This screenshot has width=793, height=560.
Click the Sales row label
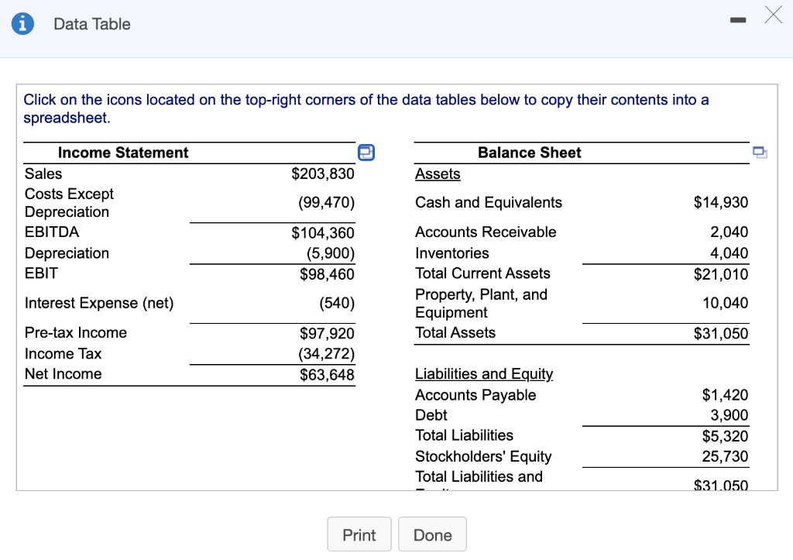point(43,173)
